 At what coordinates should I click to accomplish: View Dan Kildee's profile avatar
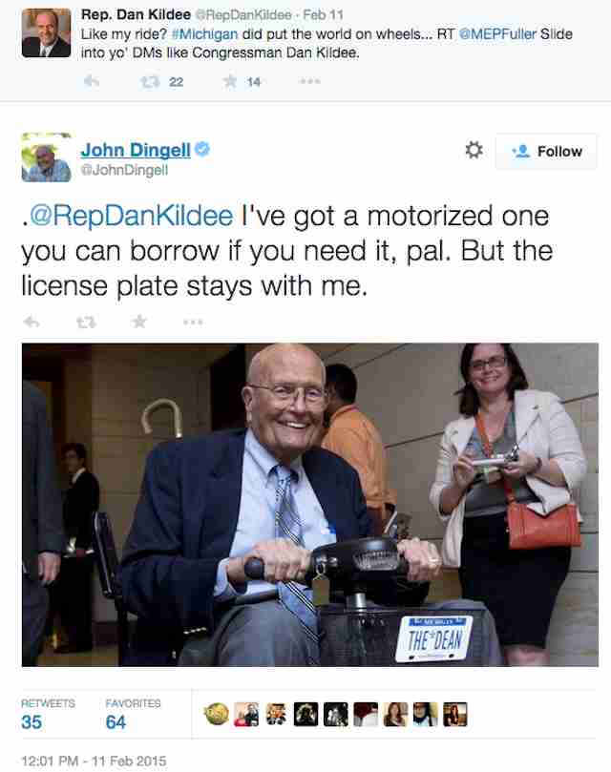[x=47, y=33]
